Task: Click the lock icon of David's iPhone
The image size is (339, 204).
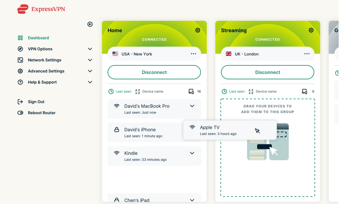Action: pyautogui.click(x=116, y=129)
